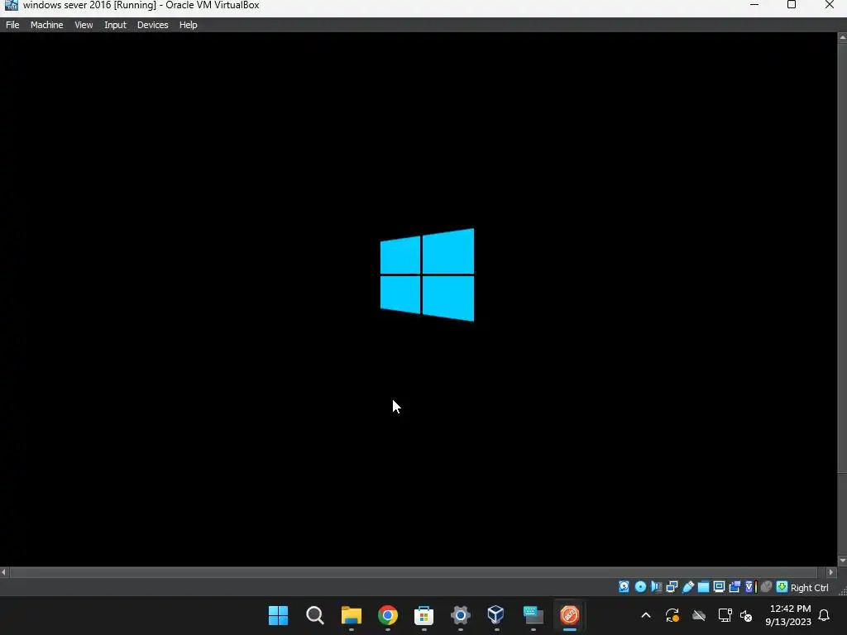
Task: Click the horizontal scrollbar right arrow
Action: coord(830,572)
